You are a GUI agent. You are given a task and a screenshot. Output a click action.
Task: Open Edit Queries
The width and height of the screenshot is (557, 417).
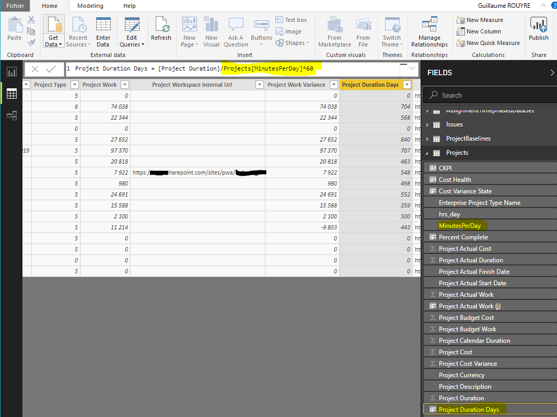tap(132, 31)
